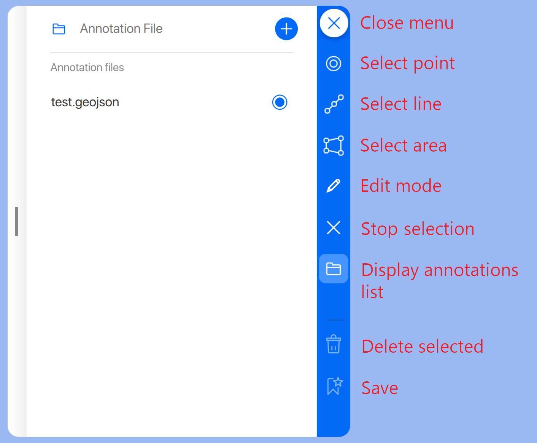Open the test.geojson file entry
Viewport: 537px width, 443px height.
85,102
